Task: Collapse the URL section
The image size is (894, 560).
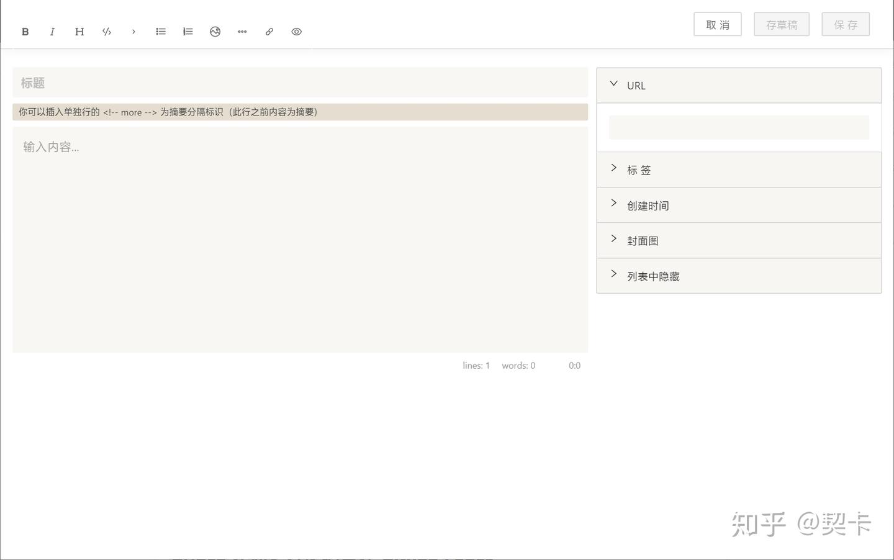Action: [x=739, y=86]
